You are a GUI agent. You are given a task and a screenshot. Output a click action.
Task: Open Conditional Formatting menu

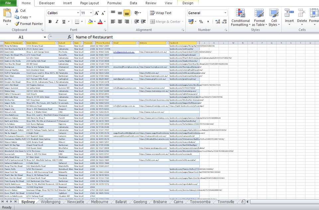[241, 18]
